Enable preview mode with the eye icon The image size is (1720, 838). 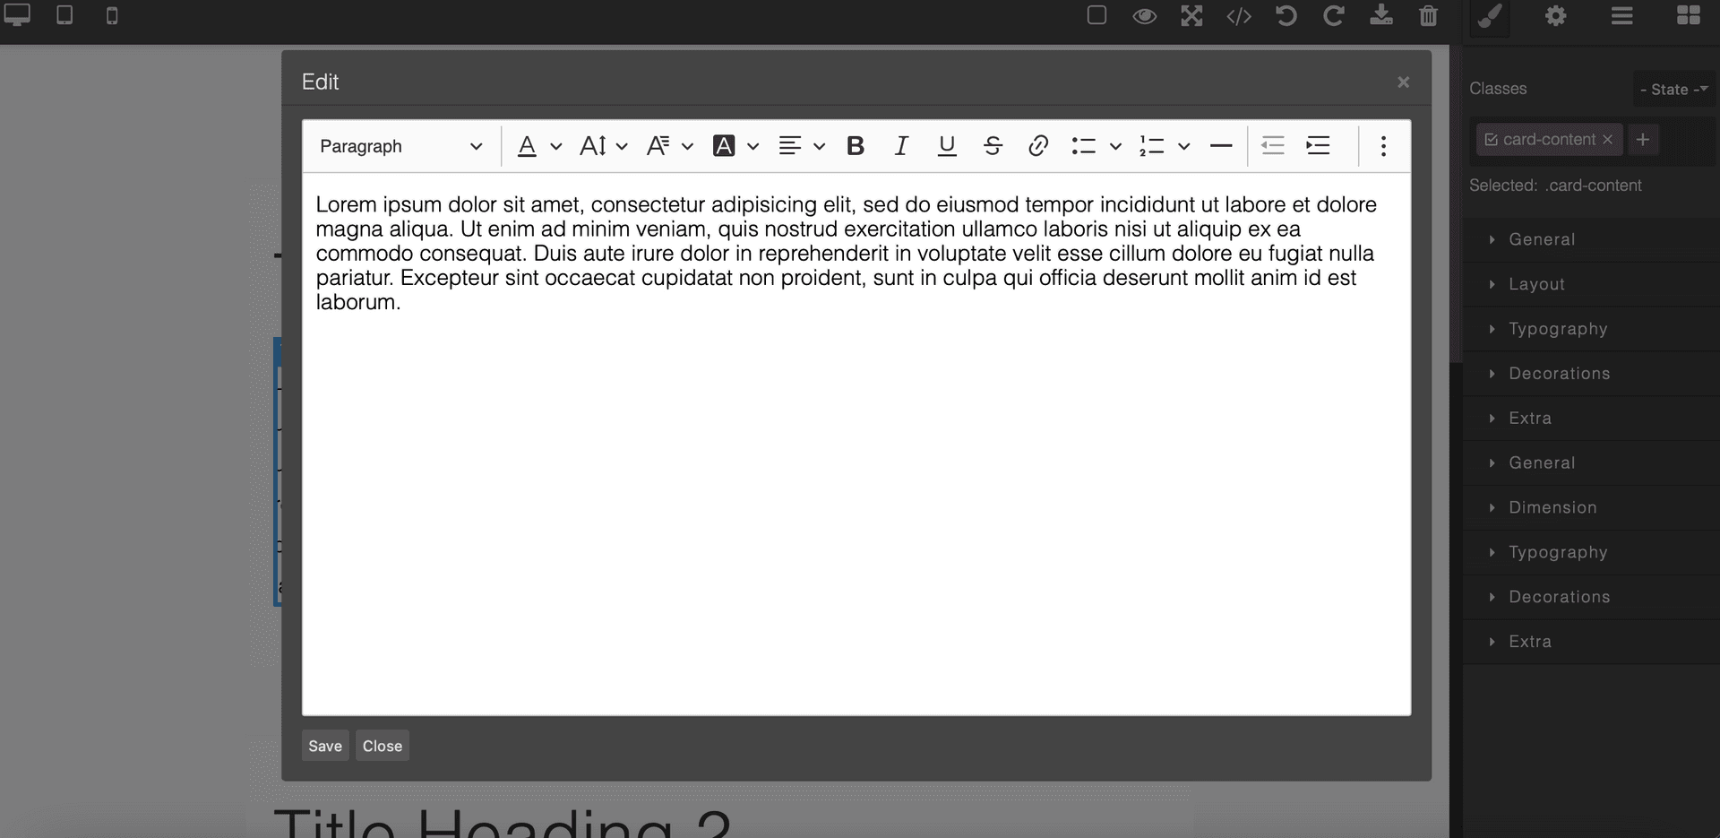1145,15
